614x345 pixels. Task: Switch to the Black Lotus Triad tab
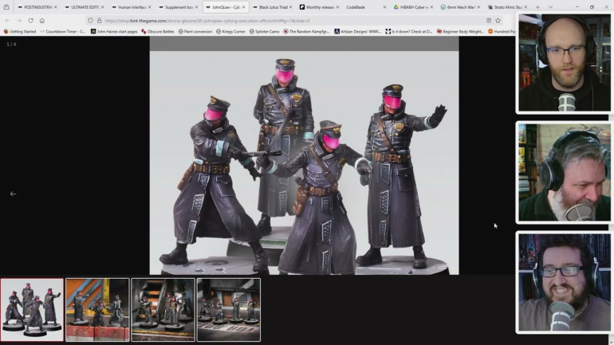pos(275,7)
